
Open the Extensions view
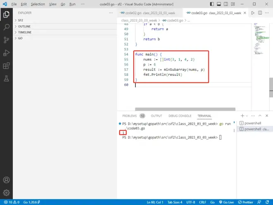tap(6, 65)
